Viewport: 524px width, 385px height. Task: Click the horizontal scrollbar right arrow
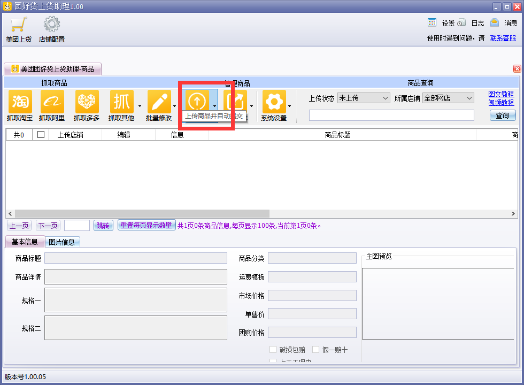click(x=513, y=213)
